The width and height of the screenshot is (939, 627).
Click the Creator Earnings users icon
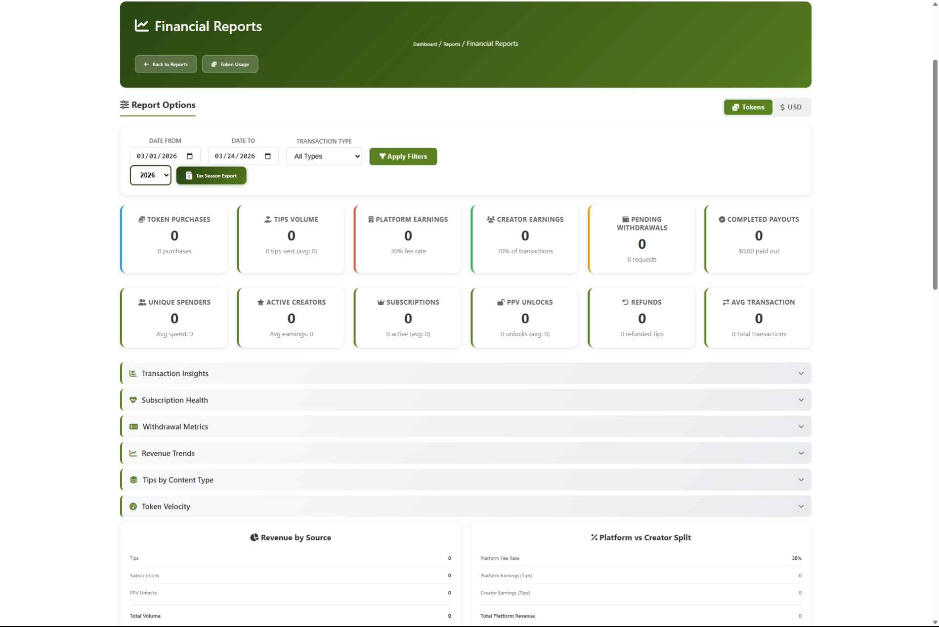coord(491,219)
